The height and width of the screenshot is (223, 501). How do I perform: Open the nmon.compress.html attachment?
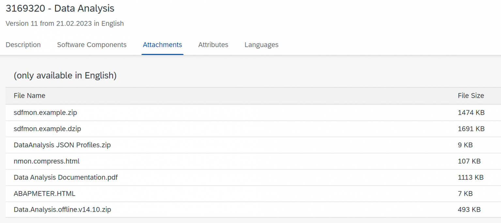pyautogui.click(x=47, y=161)
